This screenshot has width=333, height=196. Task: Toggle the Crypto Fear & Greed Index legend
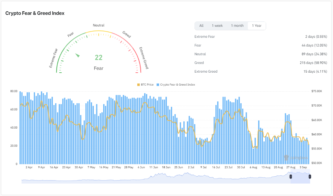[x=176, y=85]
